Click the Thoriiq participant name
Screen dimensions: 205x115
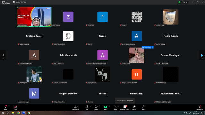pos(102,94)
